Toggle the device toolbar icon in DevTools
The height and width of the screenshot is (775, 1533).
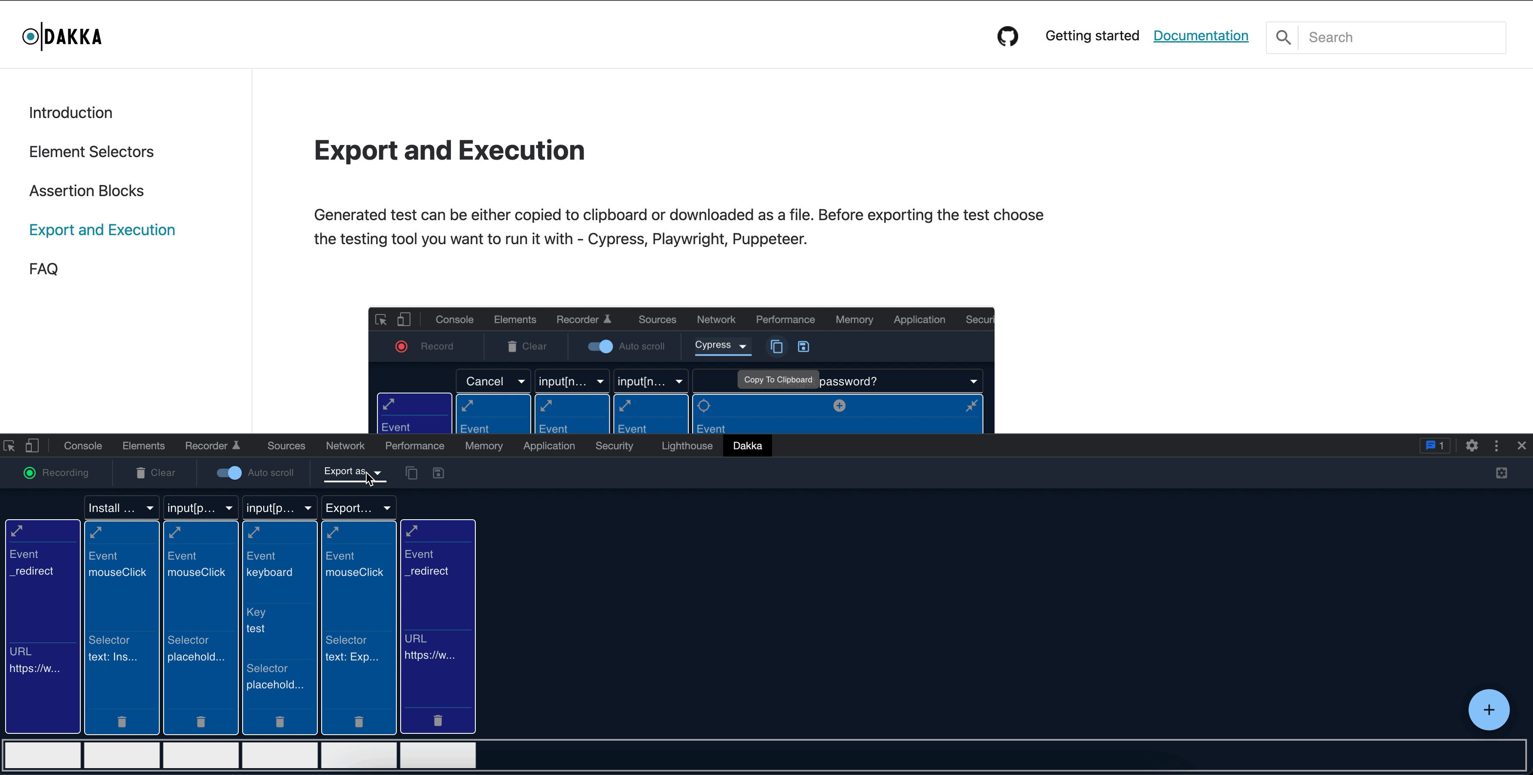point(31,445)
